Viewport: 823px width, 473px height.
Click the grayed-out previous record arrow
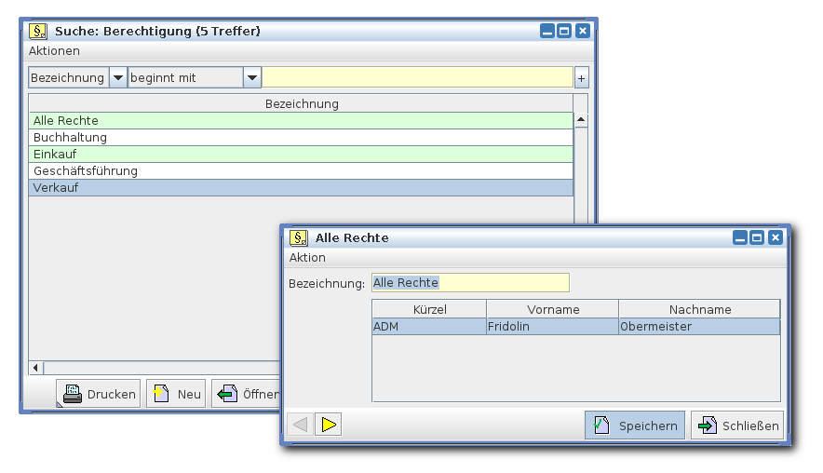pos(300,426)
